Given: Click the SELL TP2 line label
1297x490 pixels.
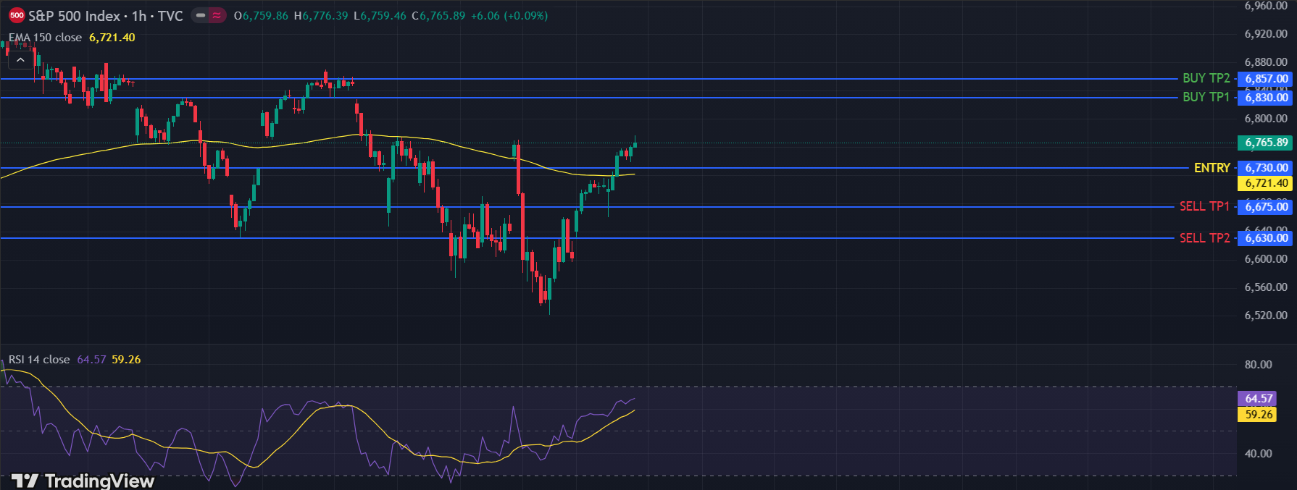Looking at the screenshot, I should (x=1204, y=238).
